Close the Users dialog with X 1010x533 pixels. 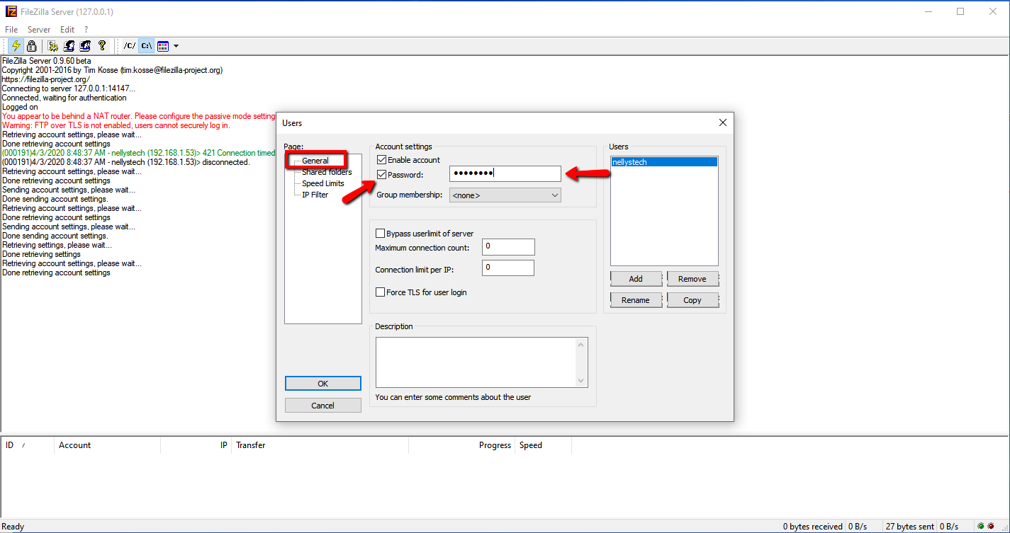(723, 122)
